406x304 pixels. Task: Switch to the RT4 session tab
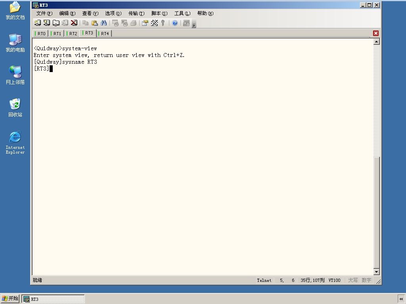[104, 34]
